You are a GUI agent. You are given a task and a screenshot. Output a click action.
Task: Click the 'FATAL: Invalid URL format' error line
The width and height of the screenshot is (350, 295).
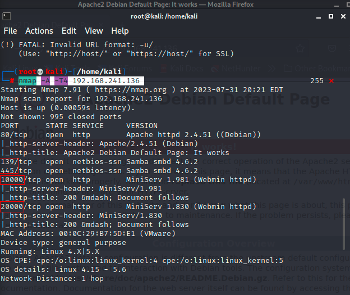click(77, 45)
